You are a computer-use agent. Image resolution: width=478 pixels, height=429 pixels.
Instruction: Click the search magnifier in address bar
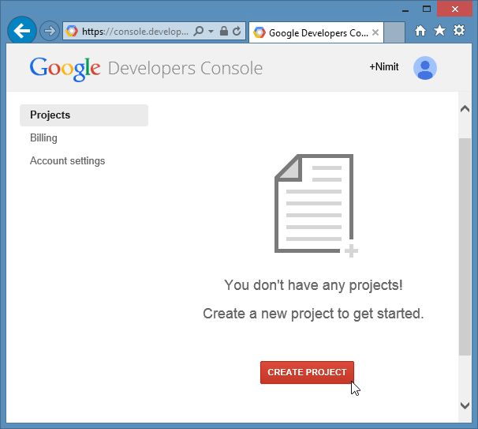coord(199,31)
